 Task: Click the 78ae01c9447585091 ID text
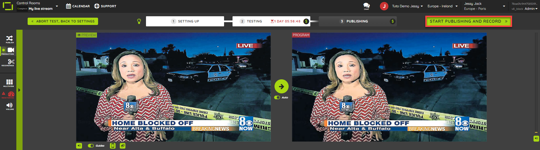524,4
